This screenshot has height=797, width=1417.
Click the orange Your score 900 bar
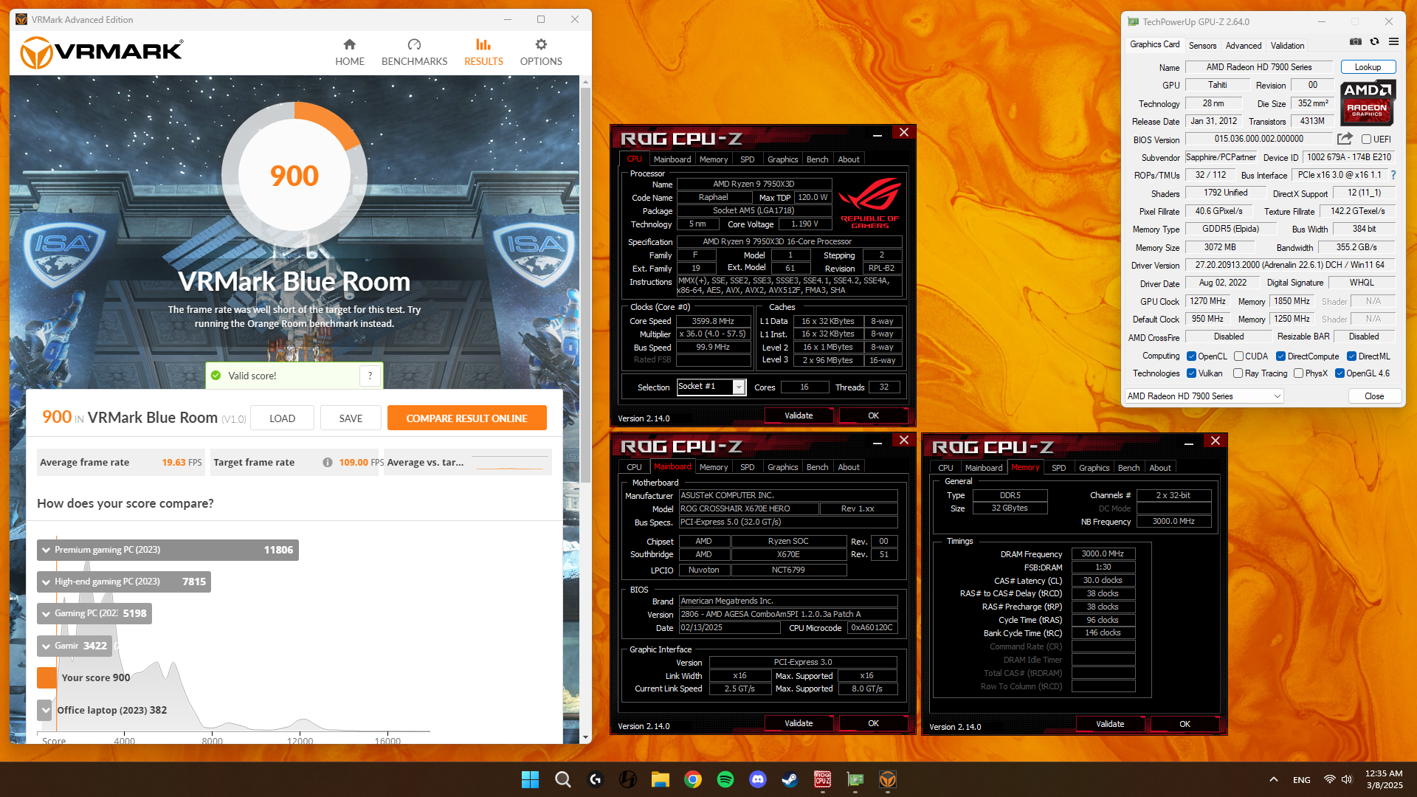(46, 677)
